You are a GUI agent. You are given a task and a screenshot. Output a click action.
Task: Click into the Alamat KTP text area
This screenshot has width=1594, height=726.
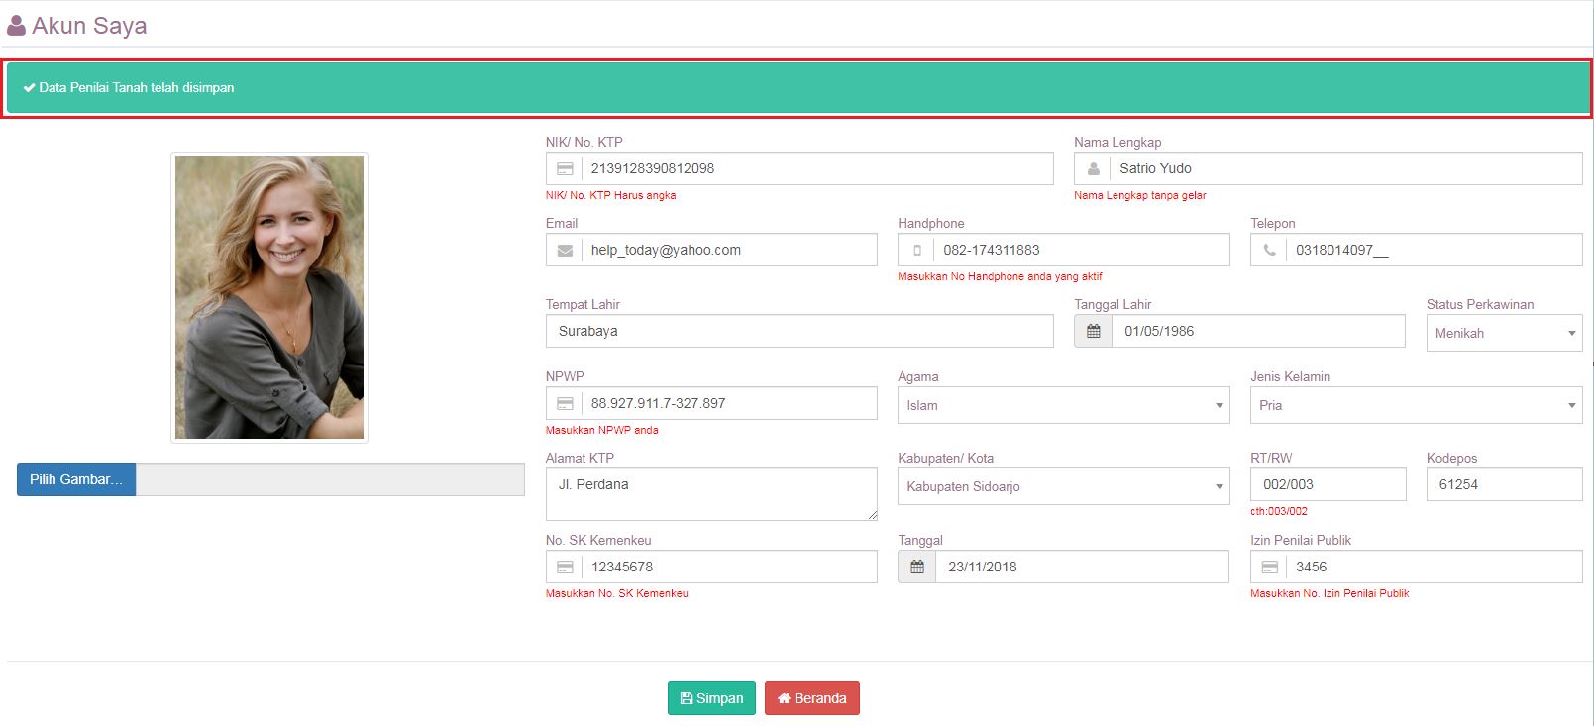tap(710, 494)
